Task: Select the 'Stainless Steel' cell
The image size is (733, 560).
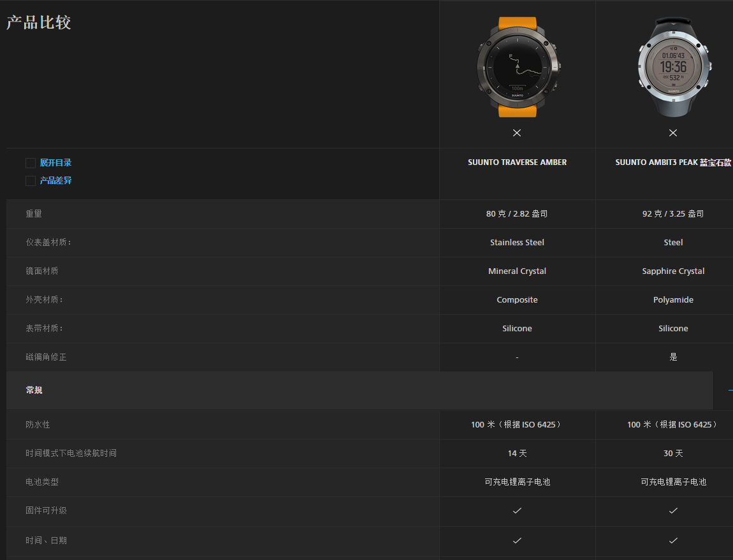Action: point(517,242)
